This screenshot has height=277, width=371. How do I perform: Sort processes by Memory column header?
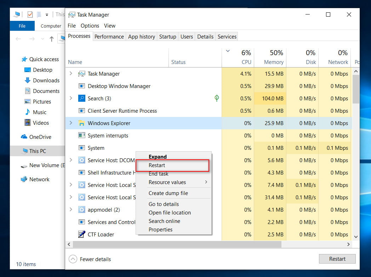point(274,62)
